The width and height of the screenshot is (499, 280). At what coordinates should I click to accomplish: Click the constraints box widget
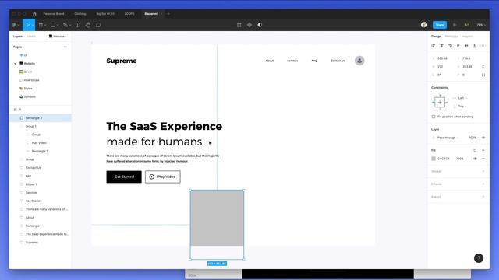pyautogui.click(x=440, y=102)
